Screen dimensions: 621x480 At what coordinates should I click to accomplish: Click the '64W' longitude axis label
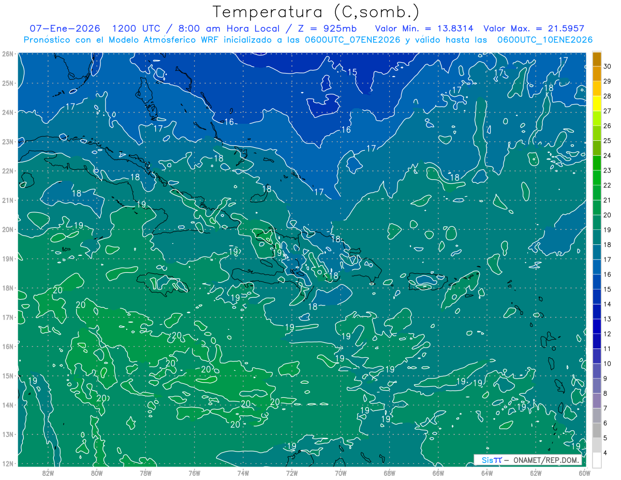pos(486,473)
